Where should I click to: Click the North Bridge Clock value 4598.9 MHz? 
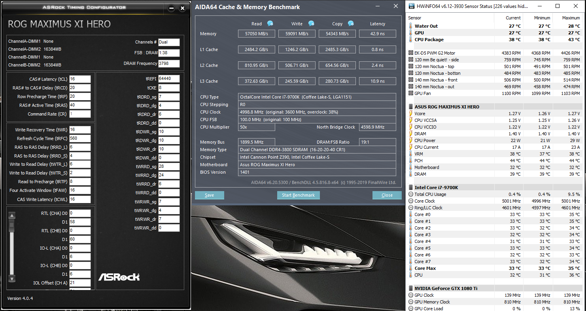coord(377,127)
